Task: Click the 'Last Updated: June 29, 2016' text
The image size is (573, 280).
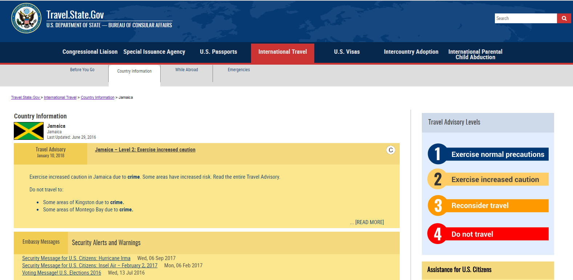Action: (x=72, y=137)
